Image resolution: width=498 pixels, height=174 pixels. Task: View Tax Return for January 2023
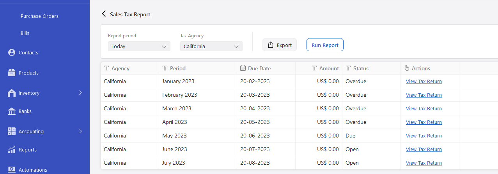[x=424, y=81]
